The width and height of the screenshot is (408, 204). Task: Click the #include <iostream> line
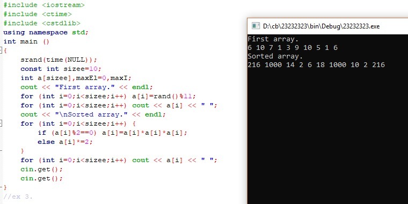tap(44, 5)
